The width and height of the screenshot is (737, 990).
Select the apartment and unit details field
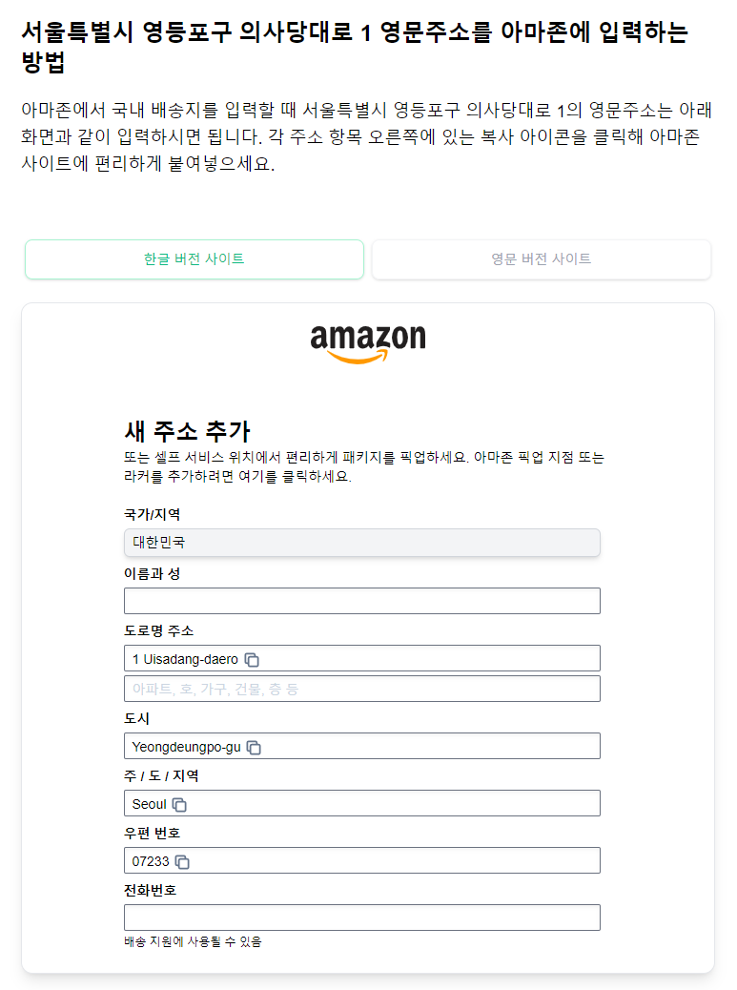click(x=361, y=688)
